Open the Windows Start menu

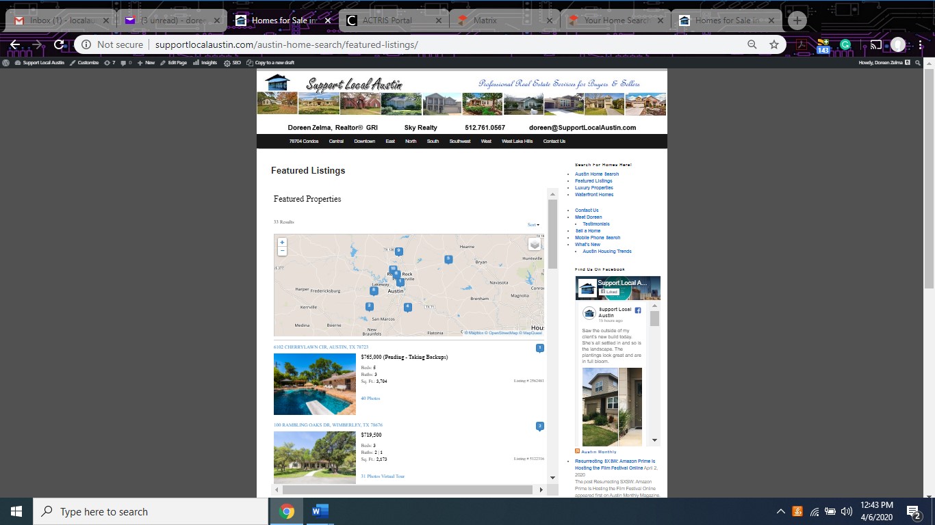[x=16, y=511]
